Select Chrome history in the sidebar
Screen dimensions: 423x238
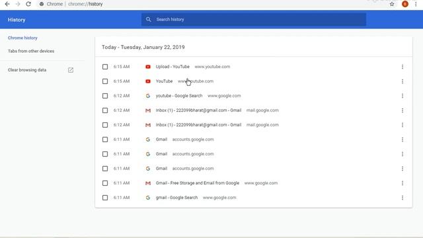pos(22,38)
